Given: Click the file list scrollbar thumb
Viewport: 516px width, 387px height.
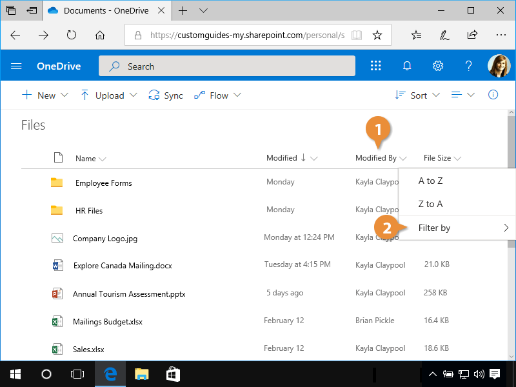Looking at the screenshot, I should click(x=511, y=181).
